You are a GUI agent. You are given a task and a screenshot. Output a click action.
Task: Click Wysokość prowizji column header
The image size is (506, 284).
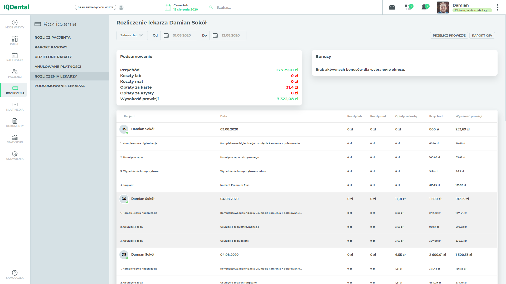(x=469, y=116)
